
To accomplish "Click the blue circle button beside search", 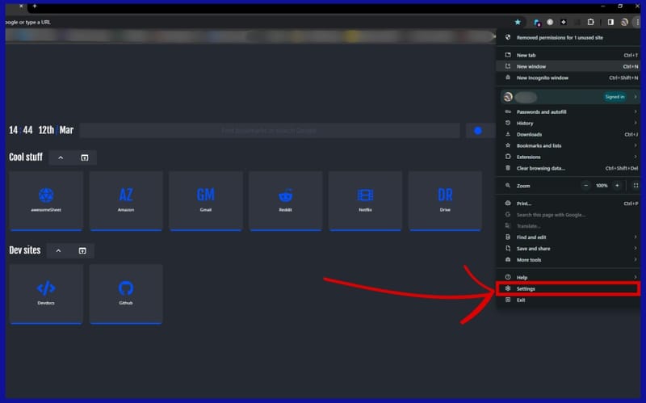I will 478,131.
